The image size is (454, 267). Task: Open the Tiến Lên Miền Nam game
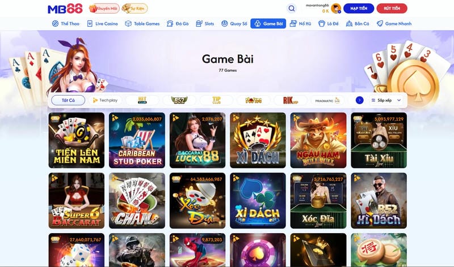tap(77, 140)
